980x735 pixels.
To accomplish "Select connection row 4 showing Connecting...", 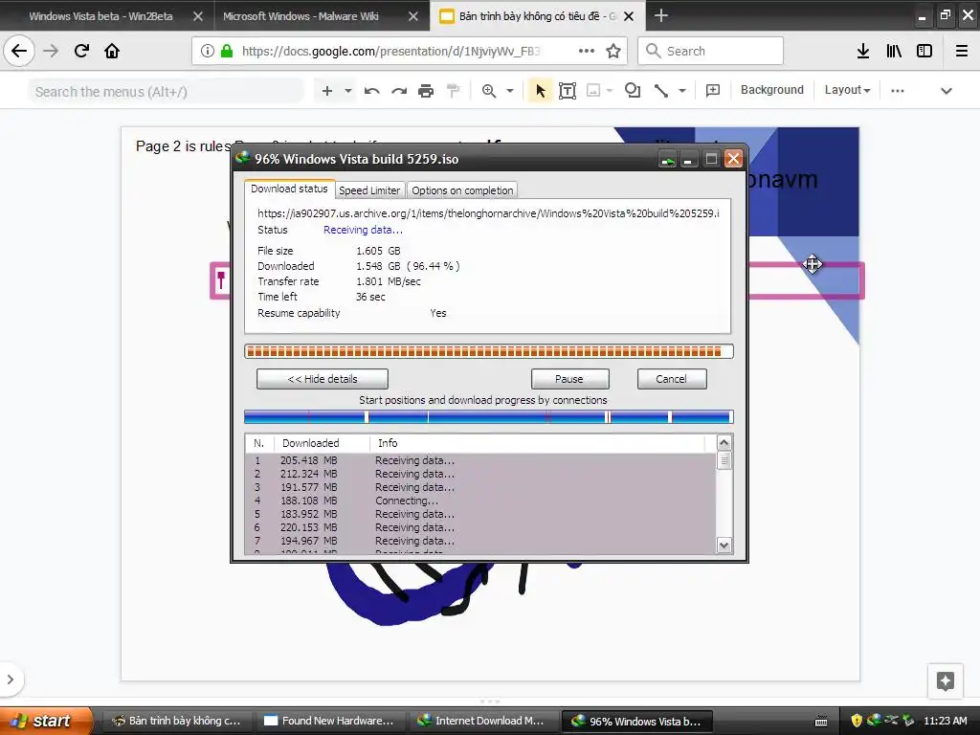I will [x=480, y=501].
